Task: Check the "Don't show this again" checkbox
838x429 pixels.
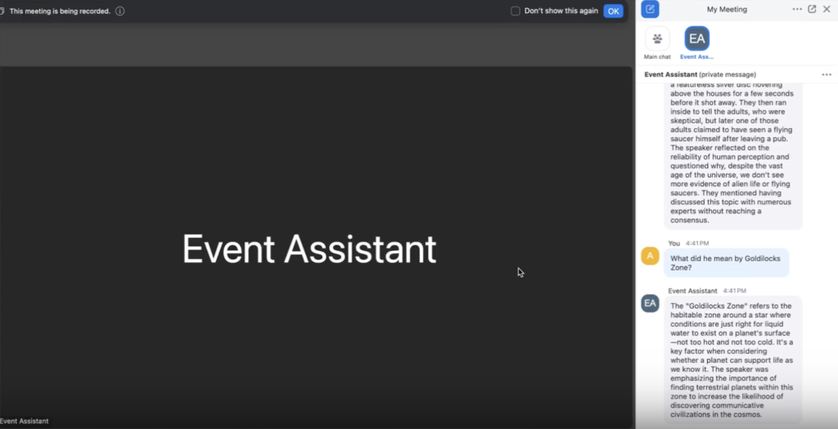Action: coord(515,11)
